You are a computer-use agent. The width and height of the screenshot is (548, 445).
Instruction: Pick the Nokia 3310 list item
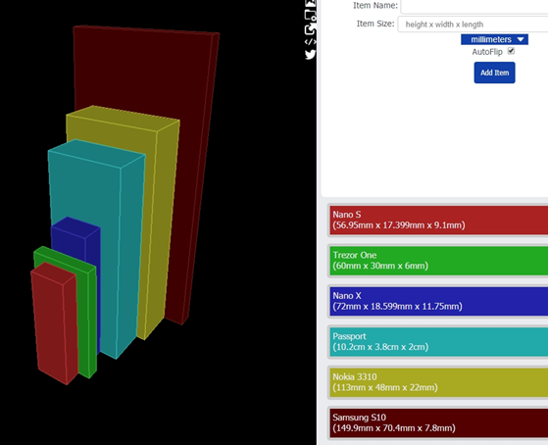point(438,382)
